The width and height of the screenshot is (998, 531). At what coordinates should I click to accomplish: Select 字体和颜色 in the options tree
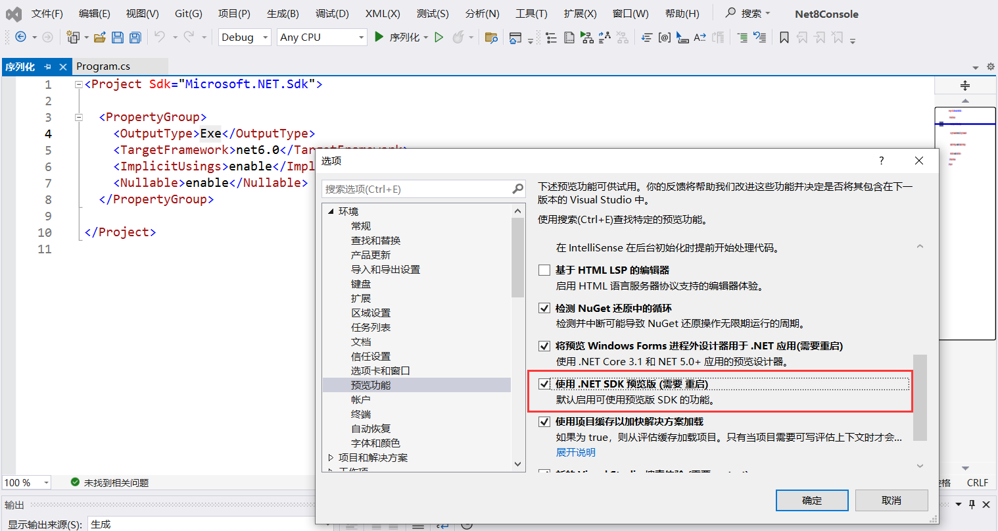tap(375, 443)
